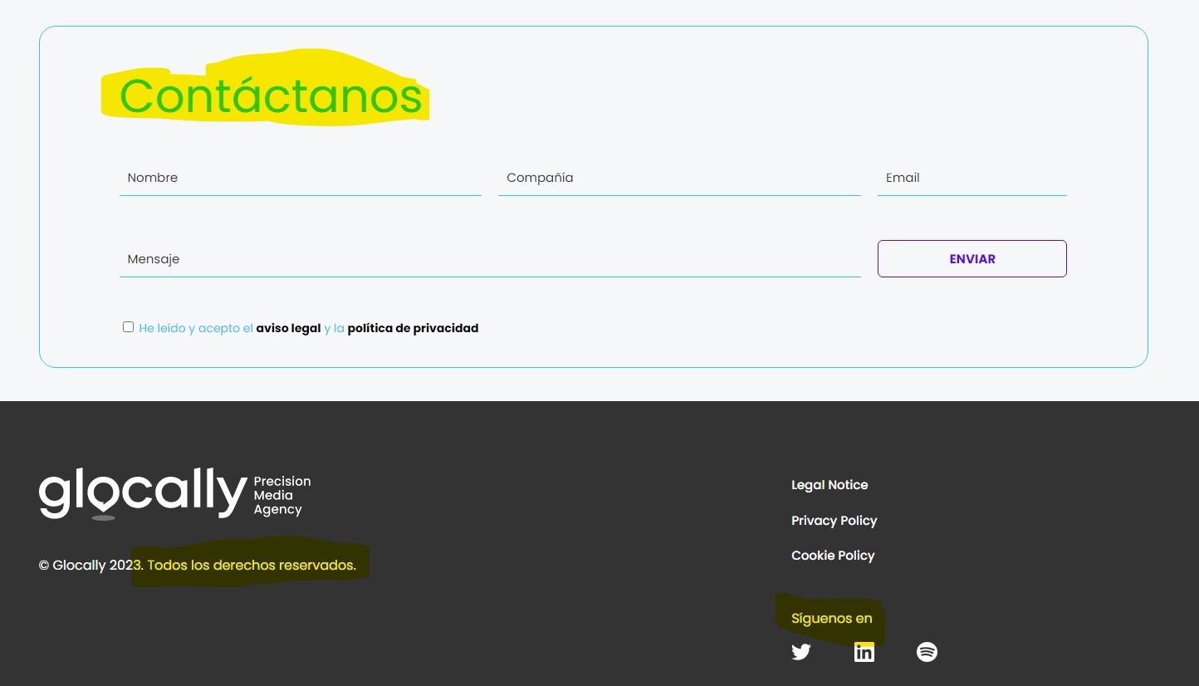Click '© Glocally 2023. Todos los derechos reservados.'
Viewport: 1199px width, 686px height.
(198, 566)
